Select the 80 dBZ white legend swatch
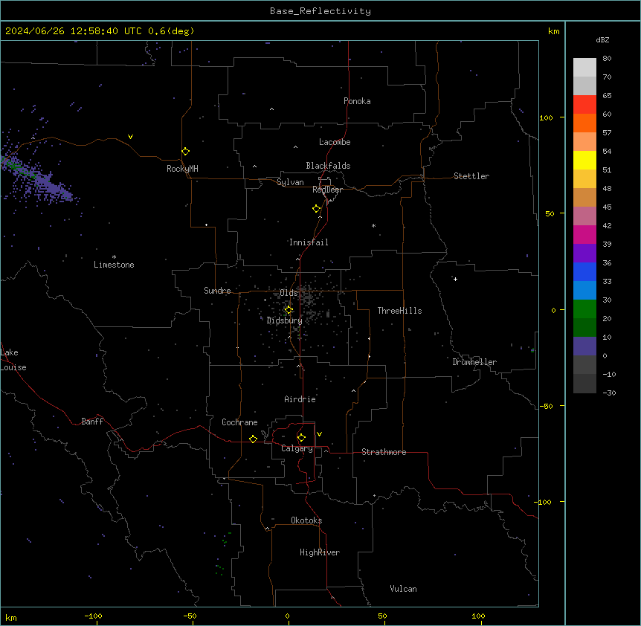The height and width of the screenshot is (626, 641). point(584,68)
